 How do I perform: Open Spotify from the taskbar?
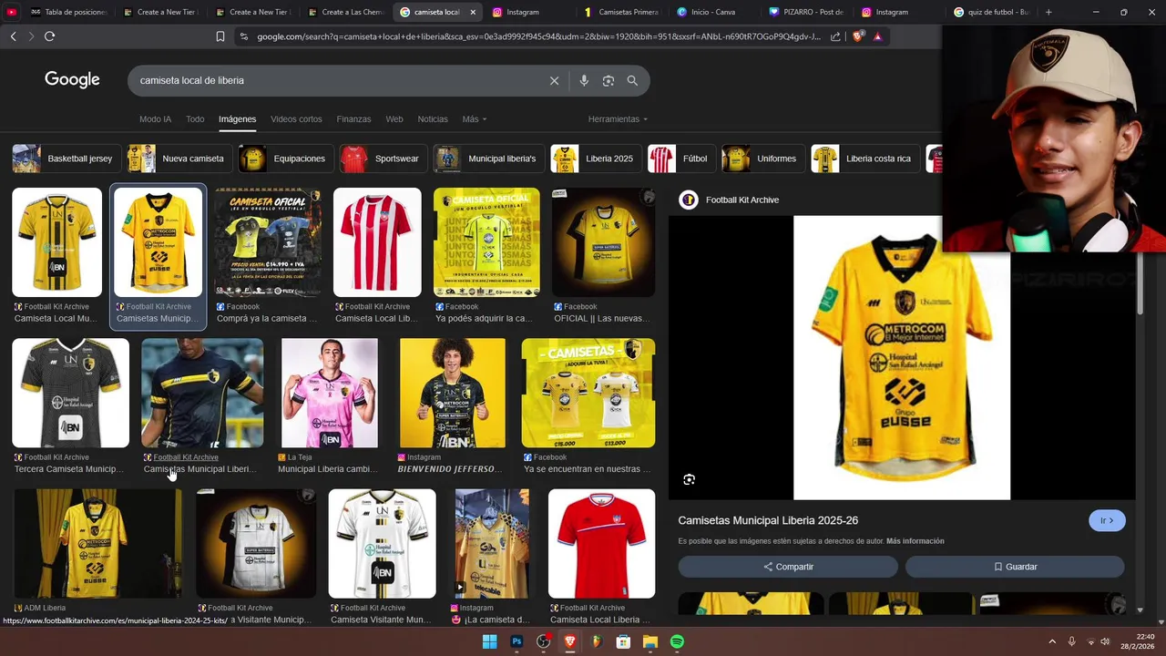click(677, 641)
